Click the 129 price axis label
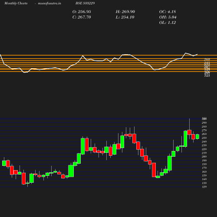217x217 pixels. (x=204, y=187)
